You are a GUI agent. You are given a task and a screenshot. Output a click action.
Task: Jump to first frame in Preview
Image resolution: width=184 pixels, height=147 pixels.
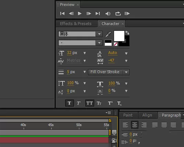pos(62,14)
